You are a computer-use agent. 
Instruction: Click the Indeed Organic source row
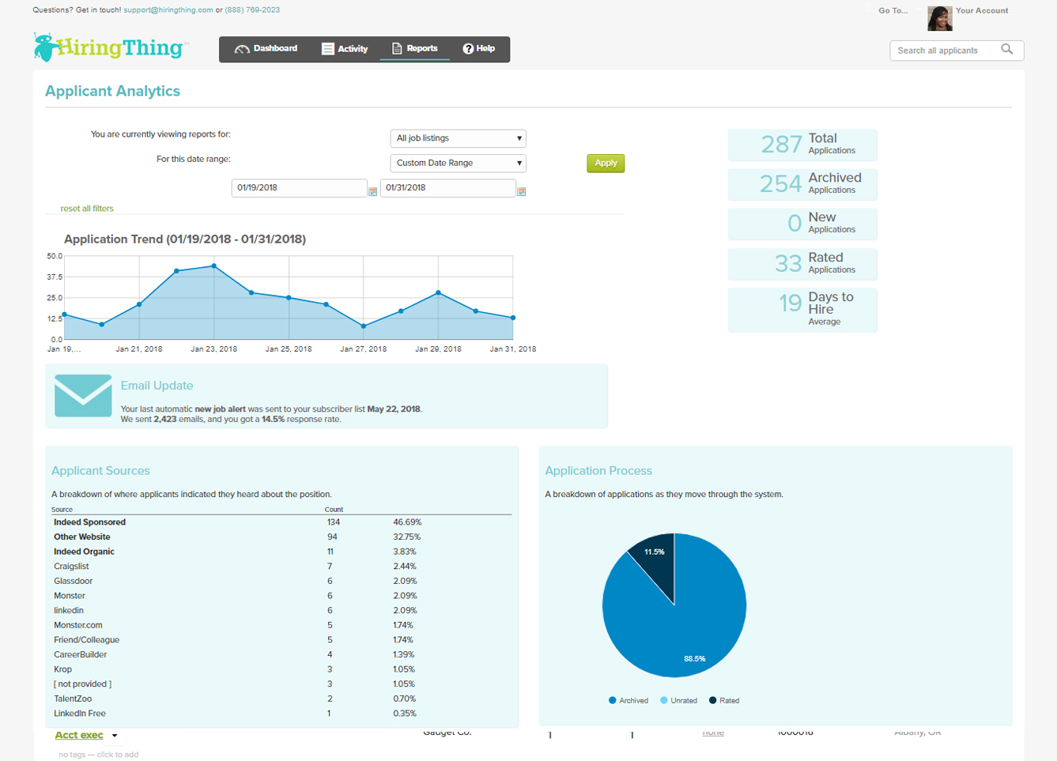(x=281, y=552)
